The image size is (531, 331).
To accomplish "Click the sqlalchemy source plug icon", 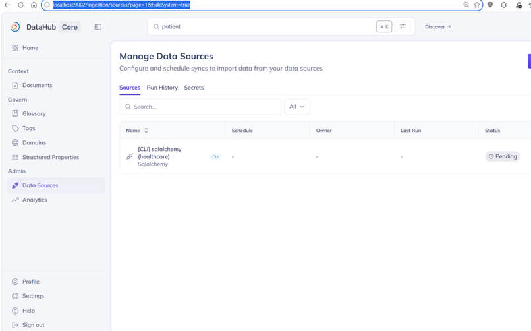I will tap(130, 156).
